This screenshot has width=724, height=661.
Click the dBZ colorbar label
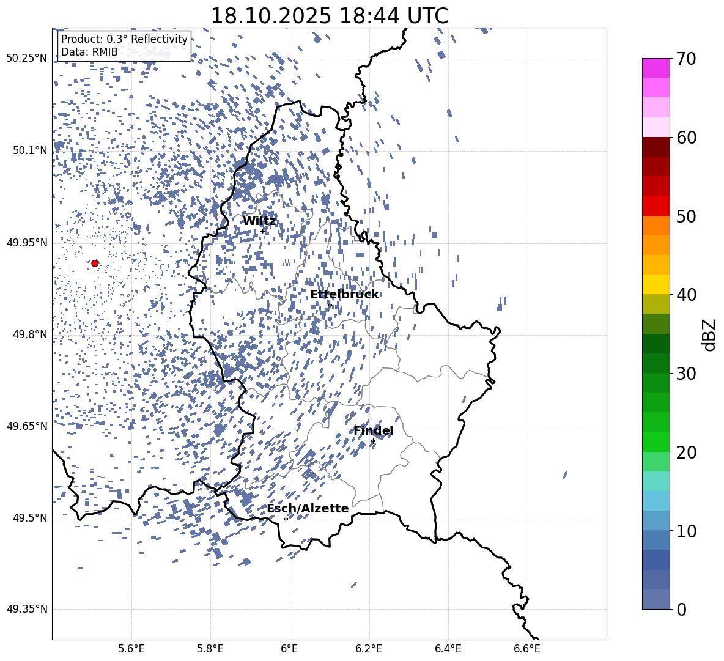[x=708, y=334]
